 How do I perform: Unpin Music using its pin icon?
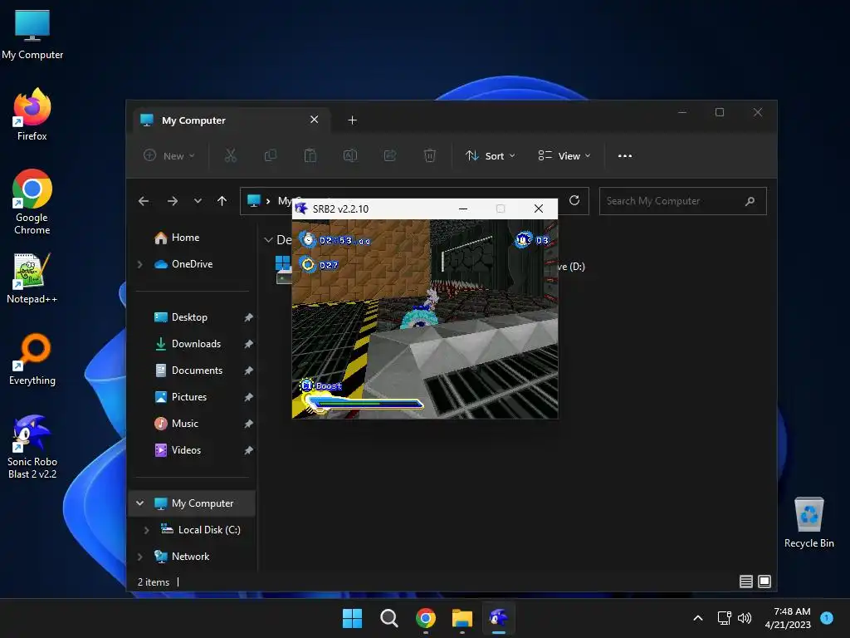248,424
